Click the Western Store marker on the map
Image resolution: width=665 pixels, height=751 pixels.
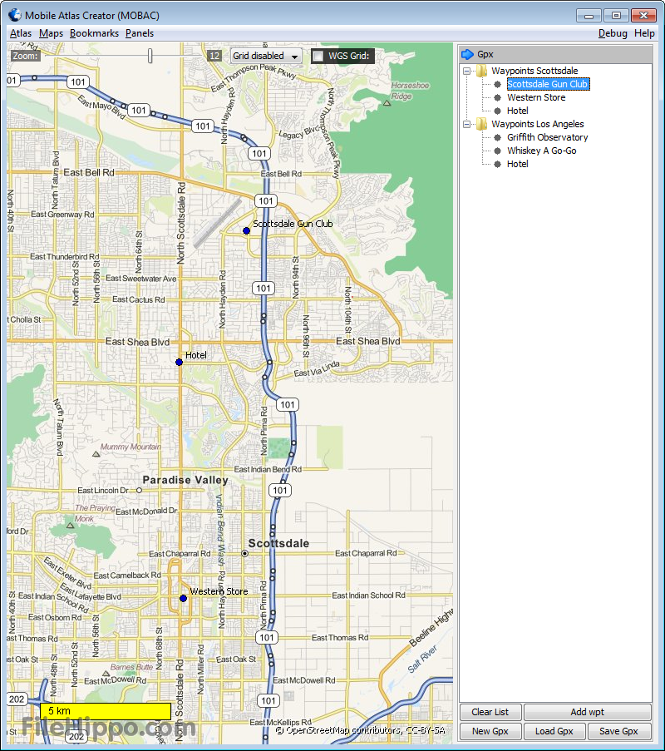(x=184, y=597)
